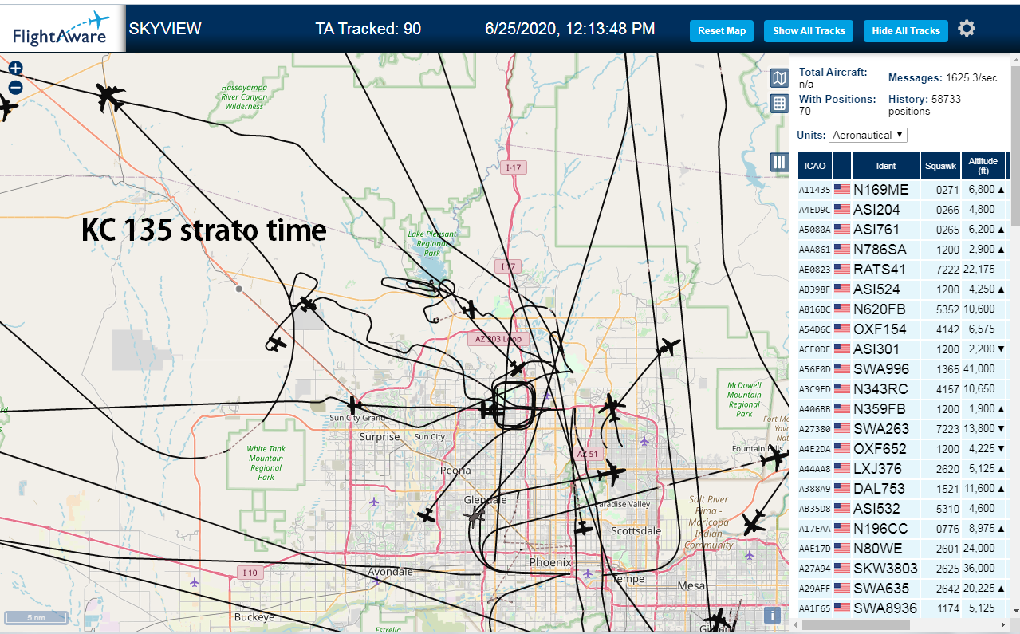The height and width of the screenshot is (634, 1020).
Task: Select the OXF652 aircraft row
Action: (902, 449)
